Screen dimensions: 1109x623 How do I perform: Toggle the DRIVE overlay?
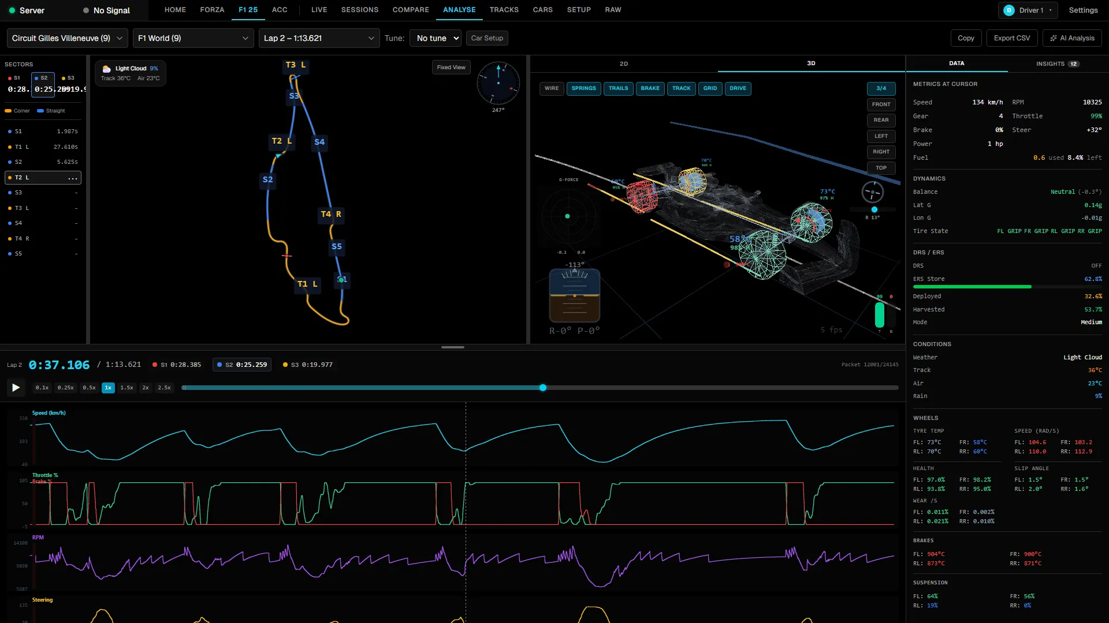[x=738, y=88]
